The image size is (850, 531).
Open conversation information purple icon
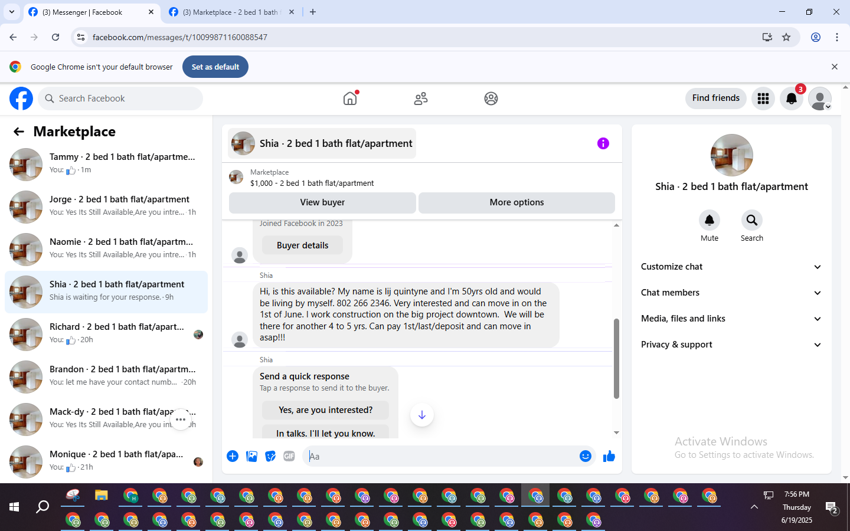tap(603, 143)
